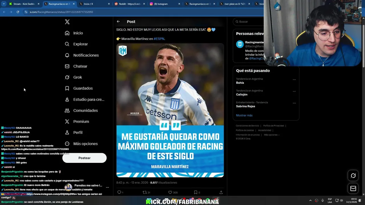This screenshot has height=205, width=365.
Task: Open Política de cookies footer link
Action: pyautogui.click(x=245, y=130)
